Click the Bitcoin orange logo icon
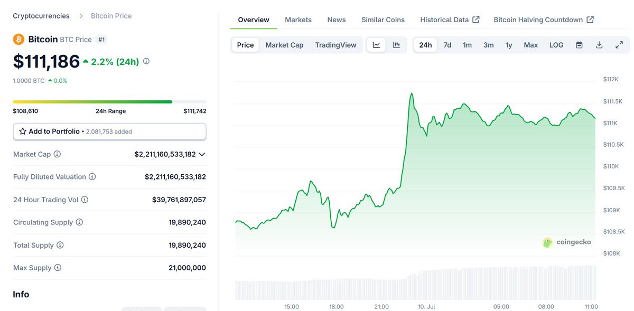 pyautogui.click(x=18, y=40)
